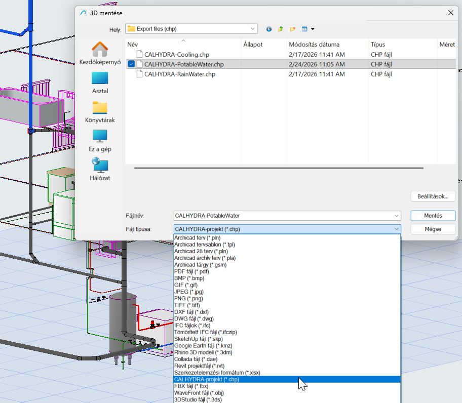
Task: Open Kezdőképernyő home location
Action: [x=100, y=53]
